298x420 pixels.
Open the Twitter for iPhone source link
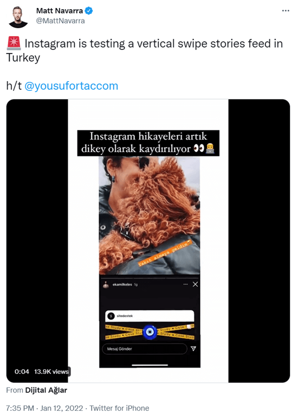[x=119, y=408]
